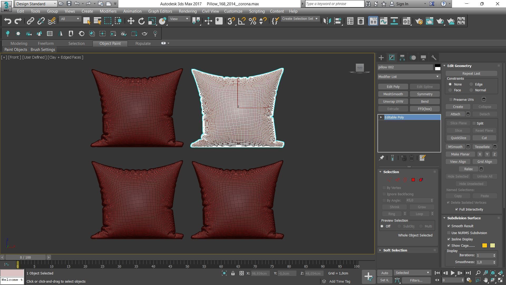Toggle Split checkbox

point(474,123)
